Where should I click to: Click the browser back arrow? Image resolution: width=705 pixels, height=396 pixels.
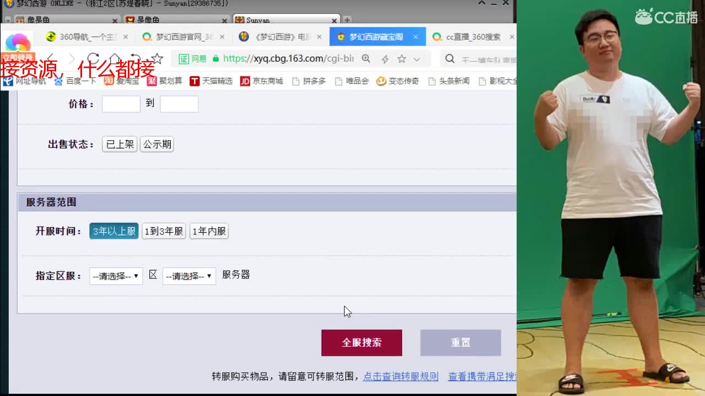(x=50, y=58)
